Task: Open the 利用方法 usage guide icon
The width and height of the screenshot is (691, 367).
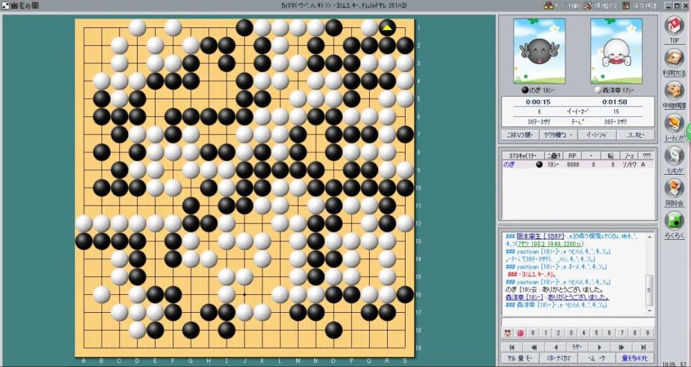Action: 674,58
